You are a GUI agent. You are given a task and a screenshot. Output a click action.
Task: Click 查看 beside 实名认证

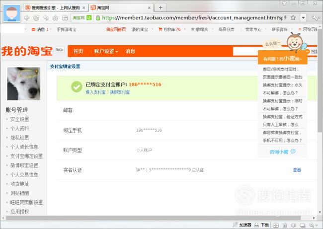297,170
